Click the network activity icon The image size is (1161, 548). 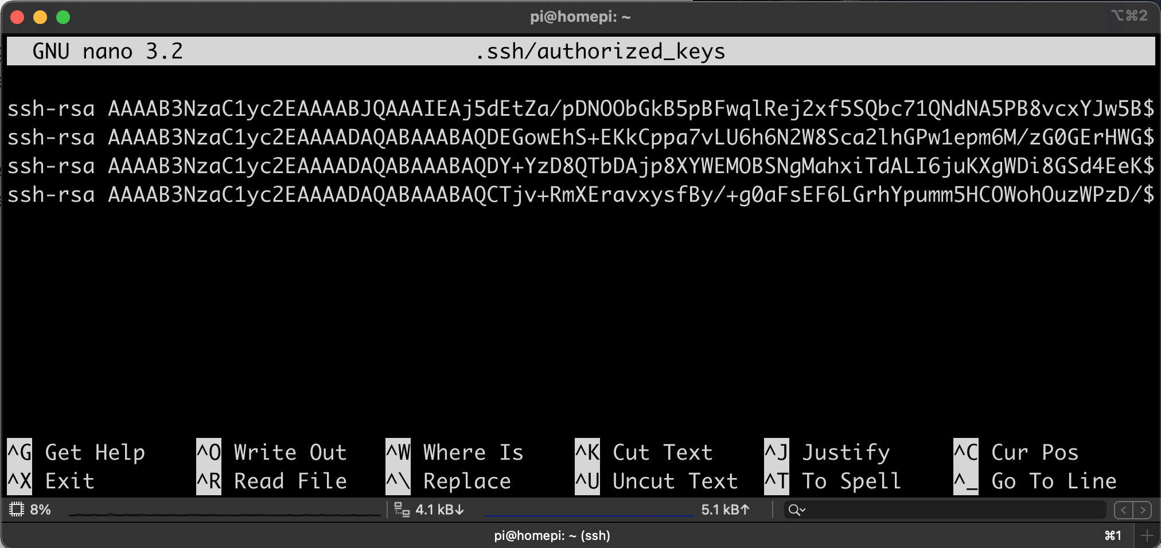[x=402, y=509]
